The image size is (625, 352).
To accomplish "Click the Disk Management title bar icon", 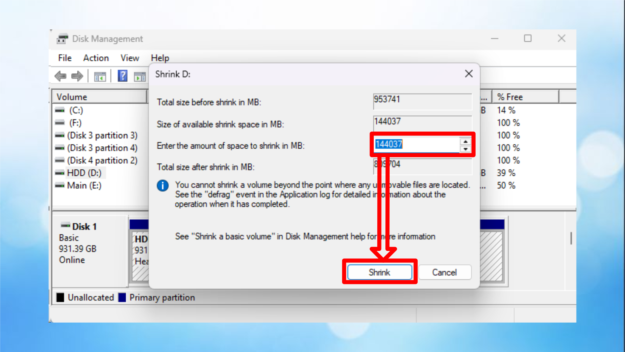I will 62,39.
